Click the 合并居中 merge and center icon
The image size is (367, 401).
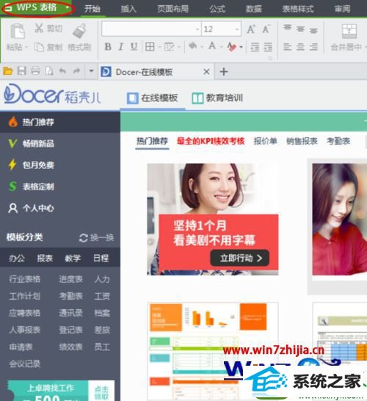point(349,31)
